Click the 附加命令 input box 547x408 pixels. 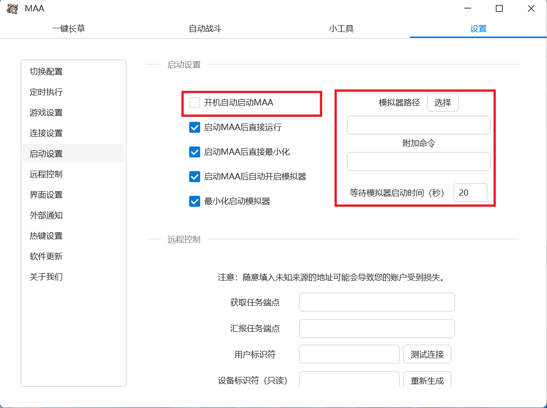pos(418,162)
